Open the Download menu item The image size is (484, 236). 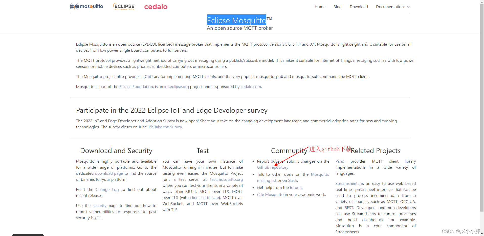359,7
